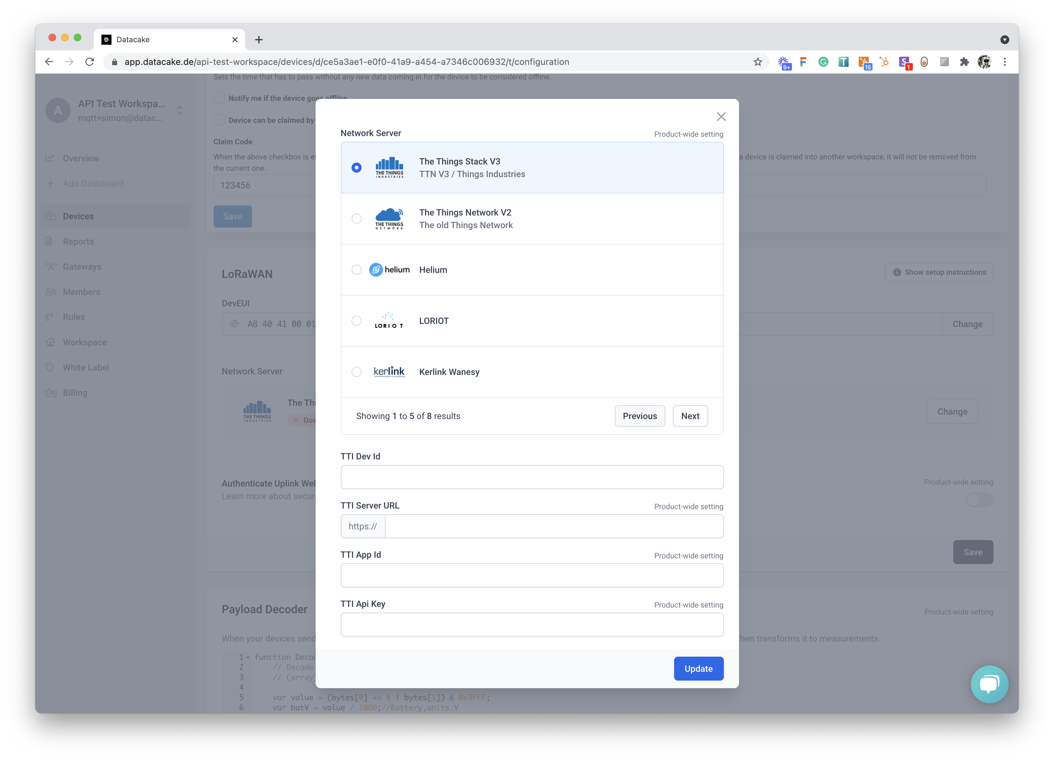1054x760 pixels.
Task: Open Chrome three-dot menu
Action: 1005,62
